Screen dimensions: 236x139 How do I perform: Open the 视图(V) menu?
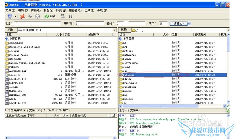48,10
